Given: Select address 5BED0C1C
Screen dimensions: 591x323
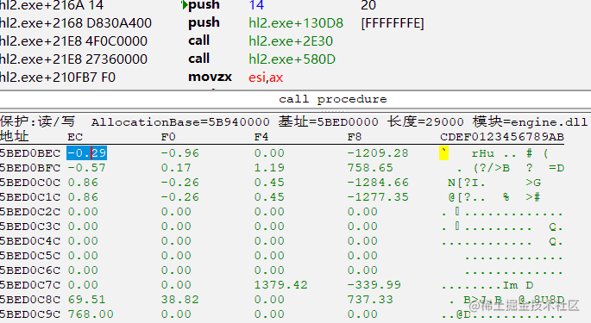Looking at the screenshot, I should pyautogui.click(x=30, y=197).
